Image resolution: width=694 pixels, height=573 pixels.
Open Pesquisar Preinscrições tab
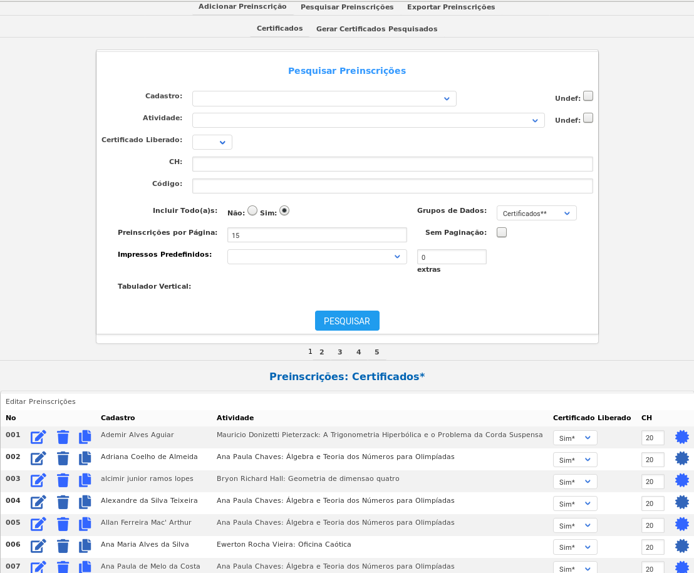click(347, 7)
